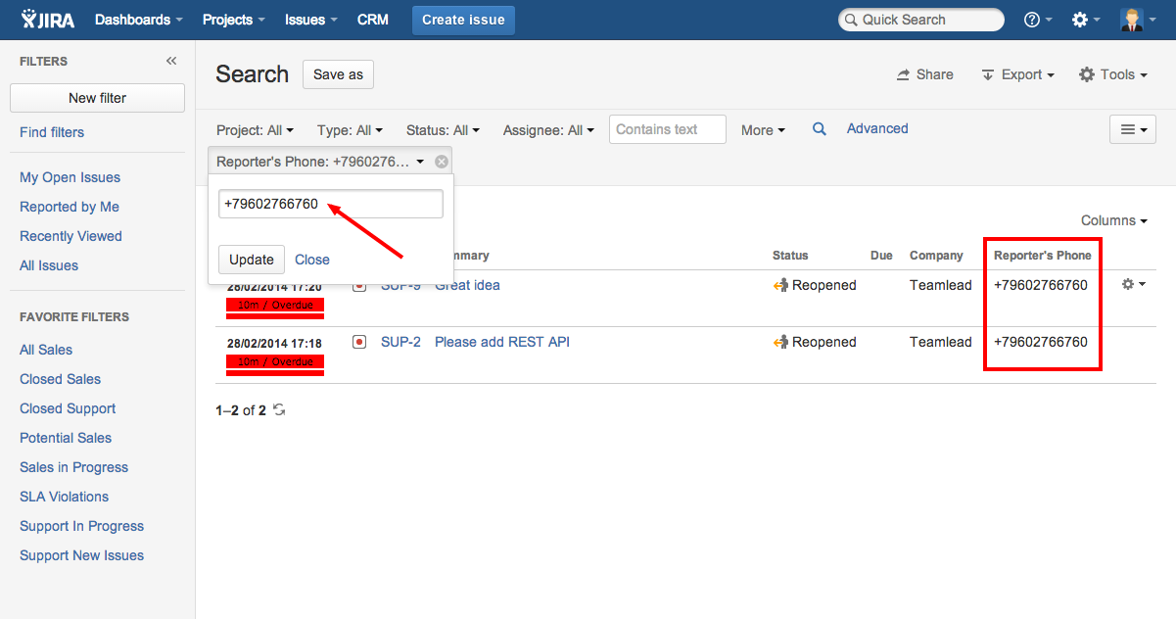This screenshot has width=1176, height=619.
Task: Open the SLA Violations favorite filter
Action: pyautogui.click(x=65, y=497)
